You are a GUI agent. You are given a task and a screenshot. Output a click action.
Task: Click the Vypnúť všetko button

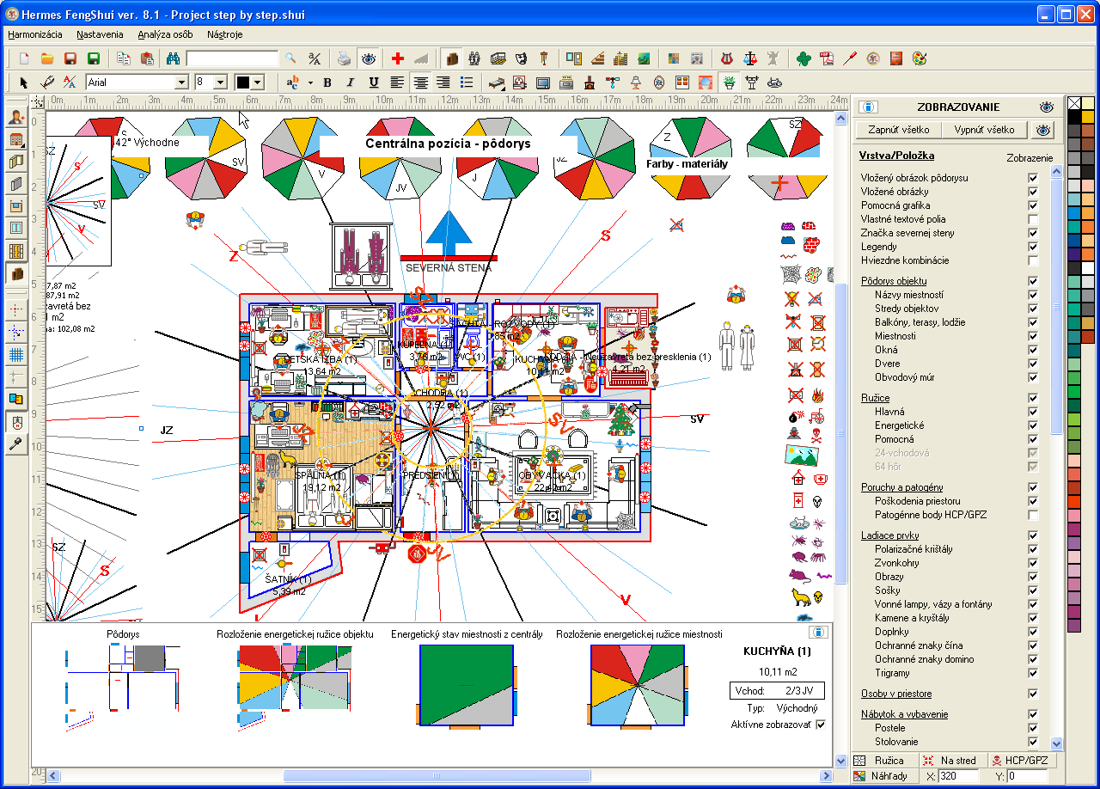tap(984, 130)
